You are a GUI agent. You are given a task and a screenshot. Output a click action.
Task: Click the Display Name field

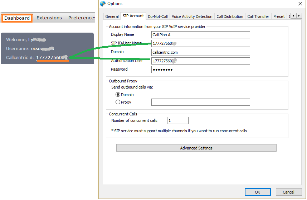(x=200, y=35)
